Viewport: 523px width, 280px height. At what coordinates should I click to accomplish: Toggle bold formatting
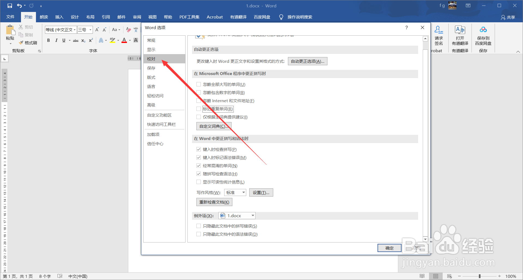(48, 40)
